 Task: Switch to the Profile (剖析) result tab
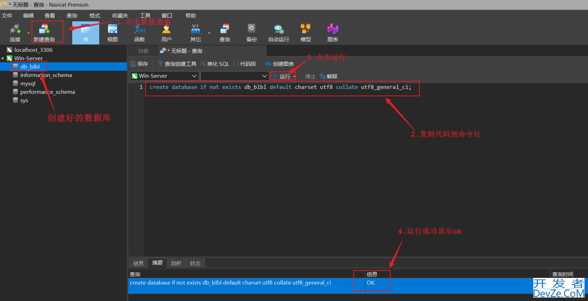pos(176,263)
